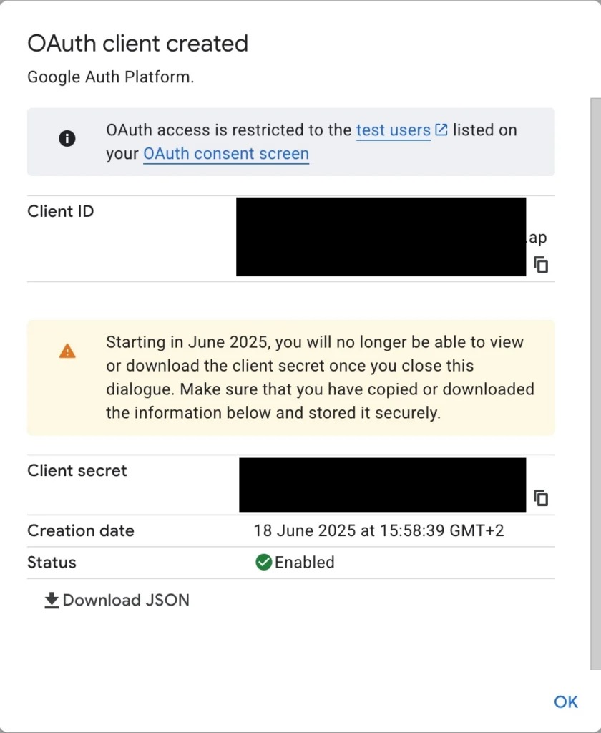This screenshot has height=733, width=601.
Task: Open the test users link
Action: 394,130
